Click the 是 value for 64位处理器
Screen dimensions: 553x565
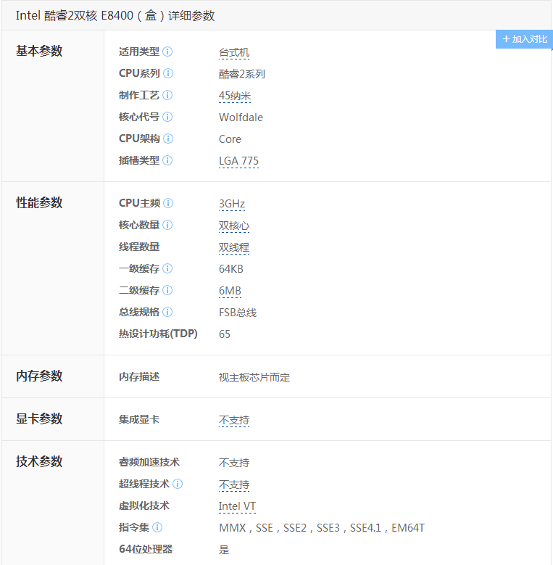pyautogui.click(x=224, y=550)
